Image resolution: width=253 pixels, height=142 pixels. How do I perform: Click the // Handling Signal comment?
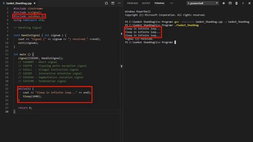point(27,28)
